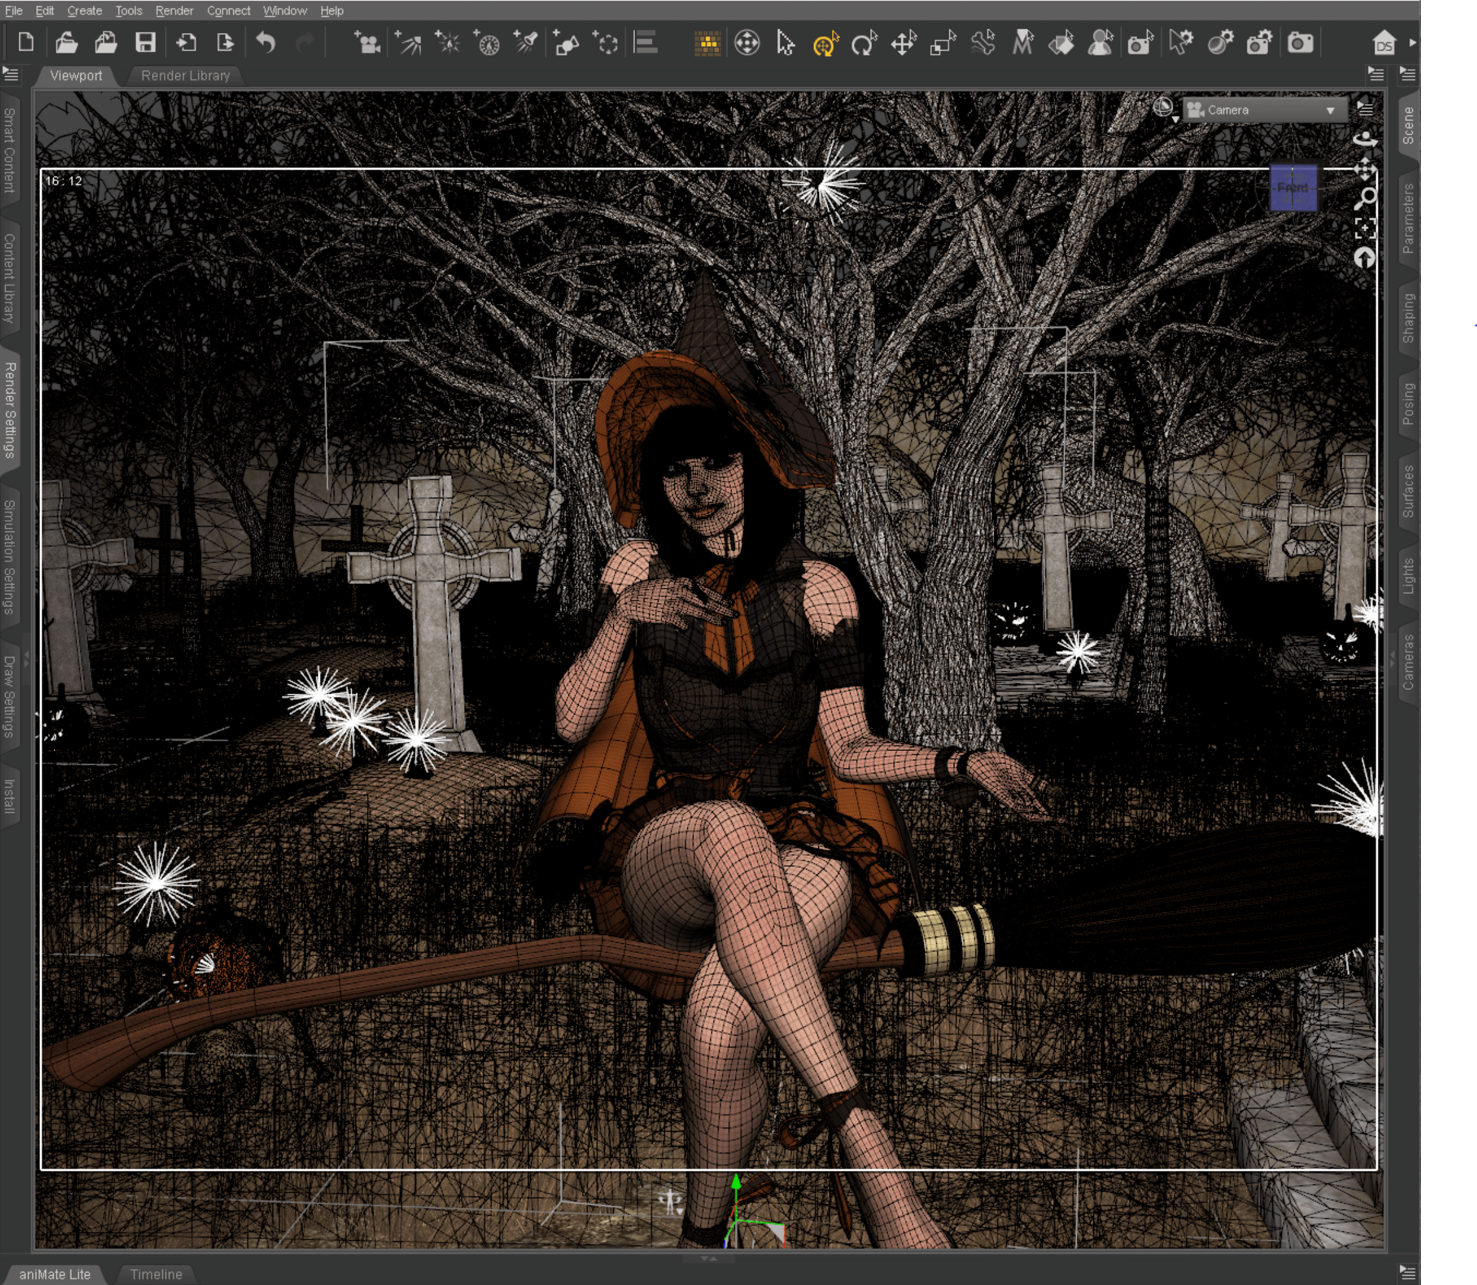Screen dimensions: 1477x1285
Task: Select the Region Navigator figure tool
Action: point(1100,43)
